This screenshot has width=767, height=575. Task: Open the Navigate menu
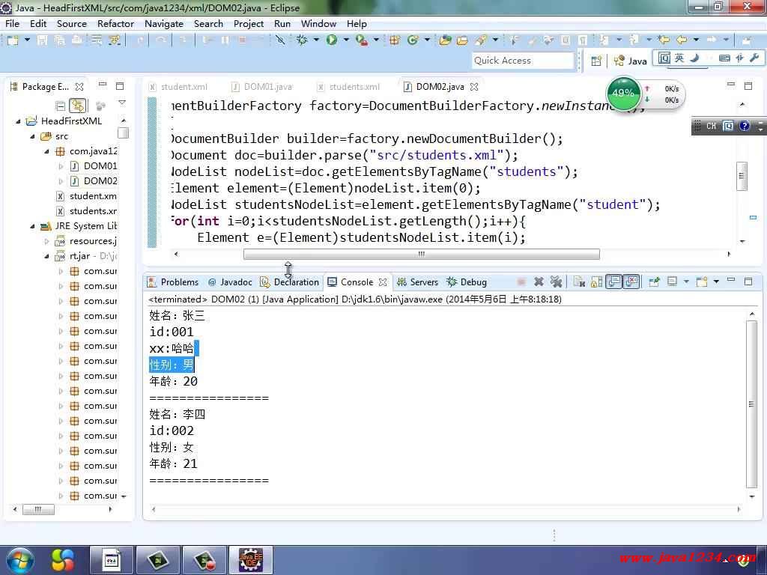click(164, 23)
